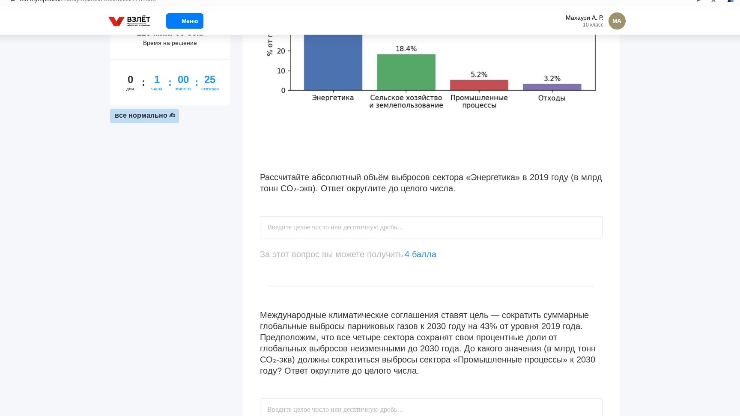Click the '4 балла' score text
The height and width of the screenshot is (416, 740).
click(x=420, y=254)
